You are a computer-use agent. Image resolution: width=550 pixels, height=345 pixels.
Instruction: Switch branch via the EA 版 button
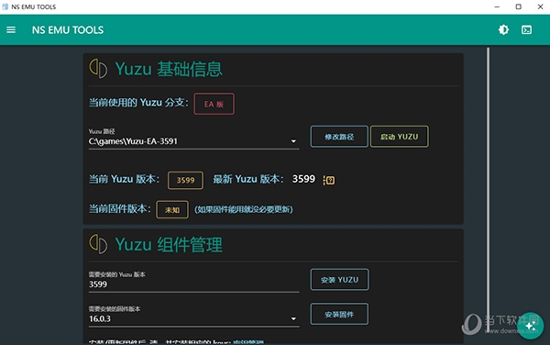coord(214,104)
